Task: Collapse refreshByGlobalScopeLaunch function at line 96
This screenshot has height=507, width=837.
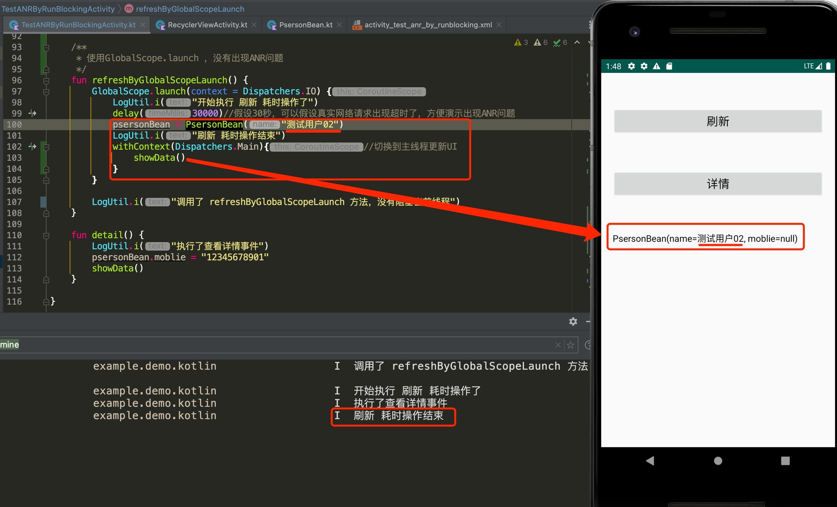Action: (x=46, y=81)
